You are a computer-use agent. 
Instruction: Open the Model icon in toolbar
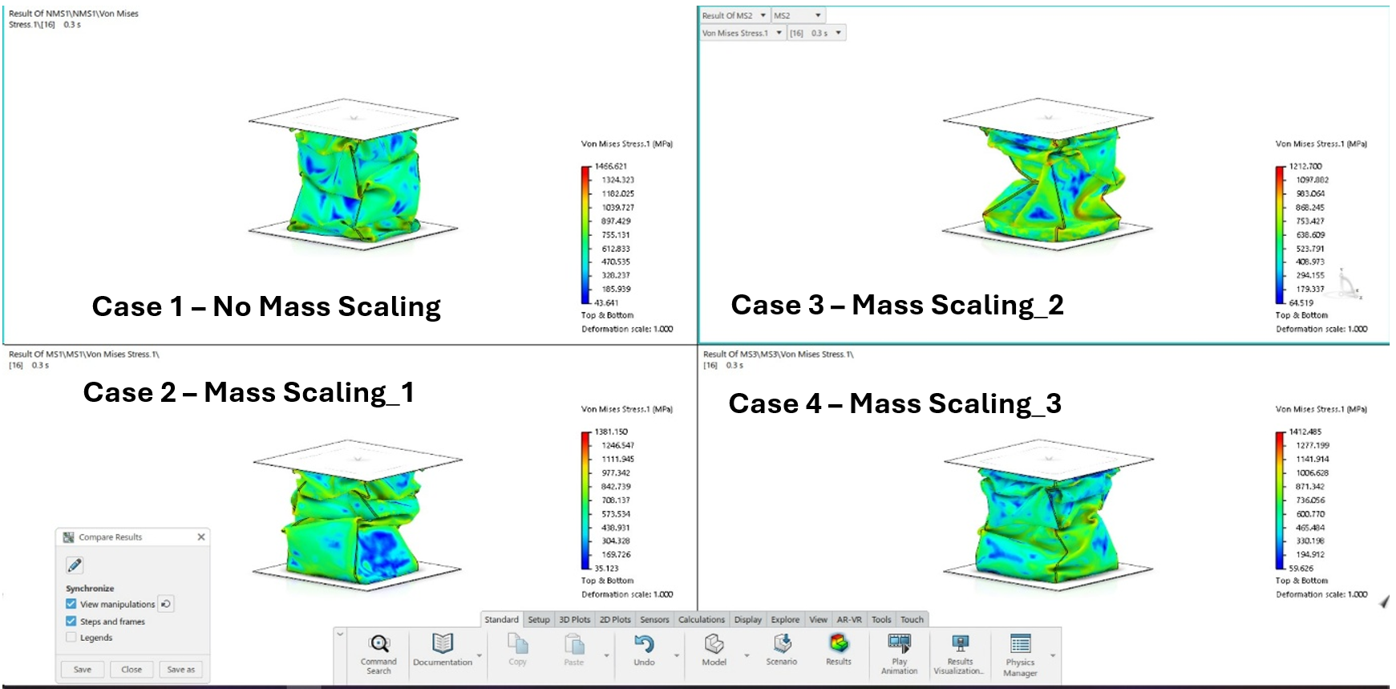coord(714,644)
